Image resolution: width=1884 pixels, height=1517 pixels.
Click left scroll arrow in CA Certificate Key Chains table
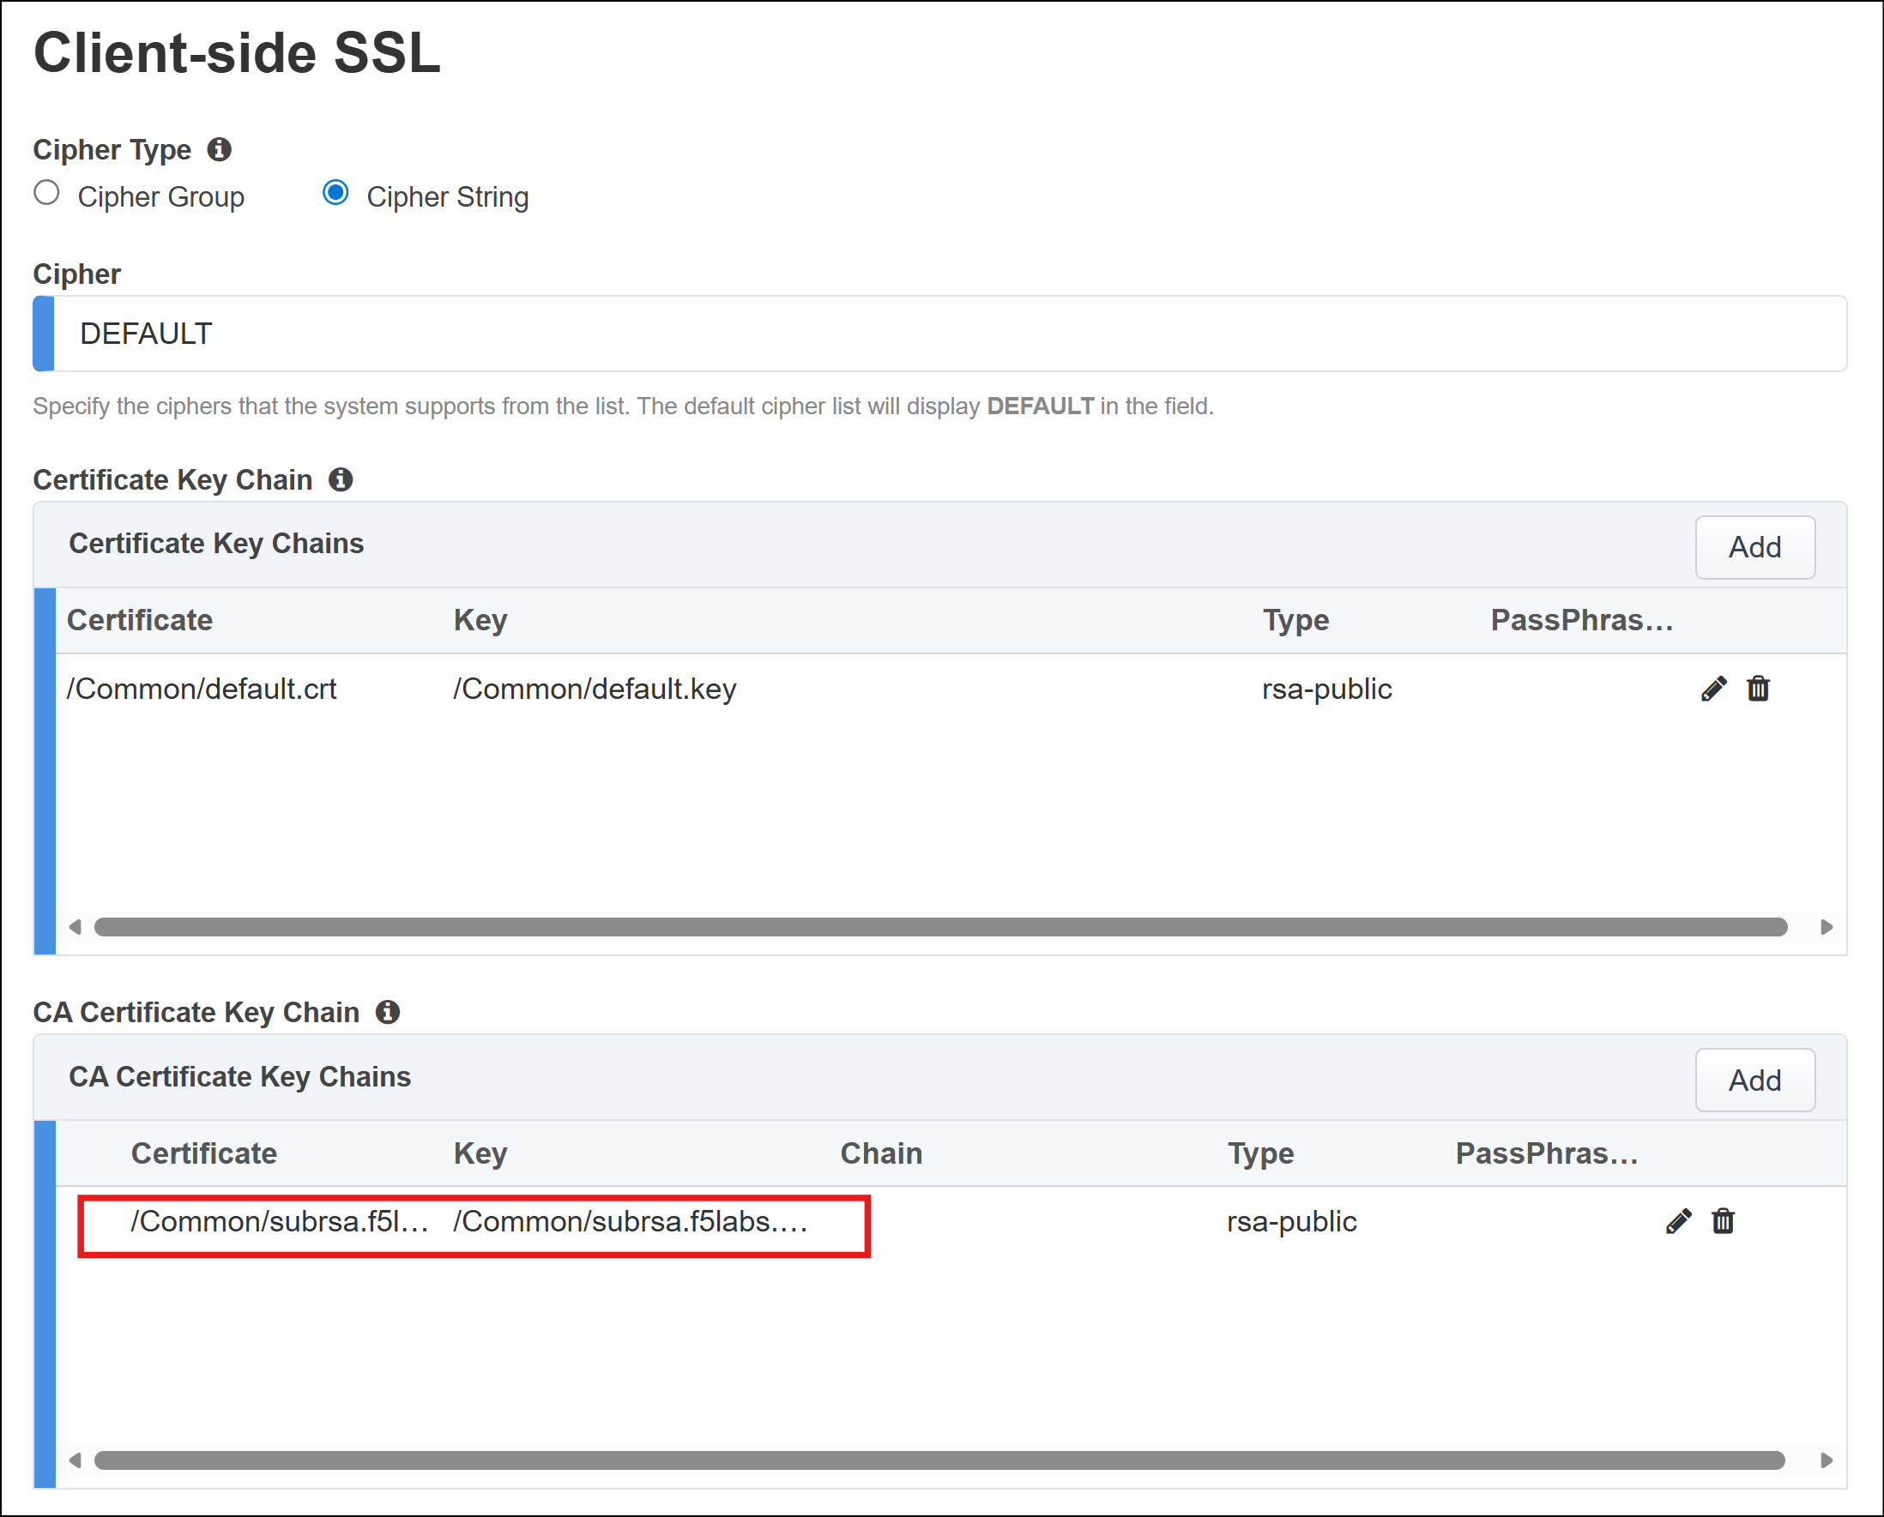(x=75, y=1460)
